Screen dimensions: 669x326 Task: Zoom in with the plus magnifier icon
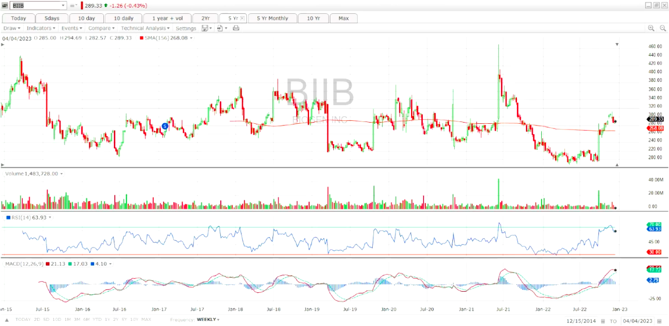pyautogui.click(x=651, y=28)
